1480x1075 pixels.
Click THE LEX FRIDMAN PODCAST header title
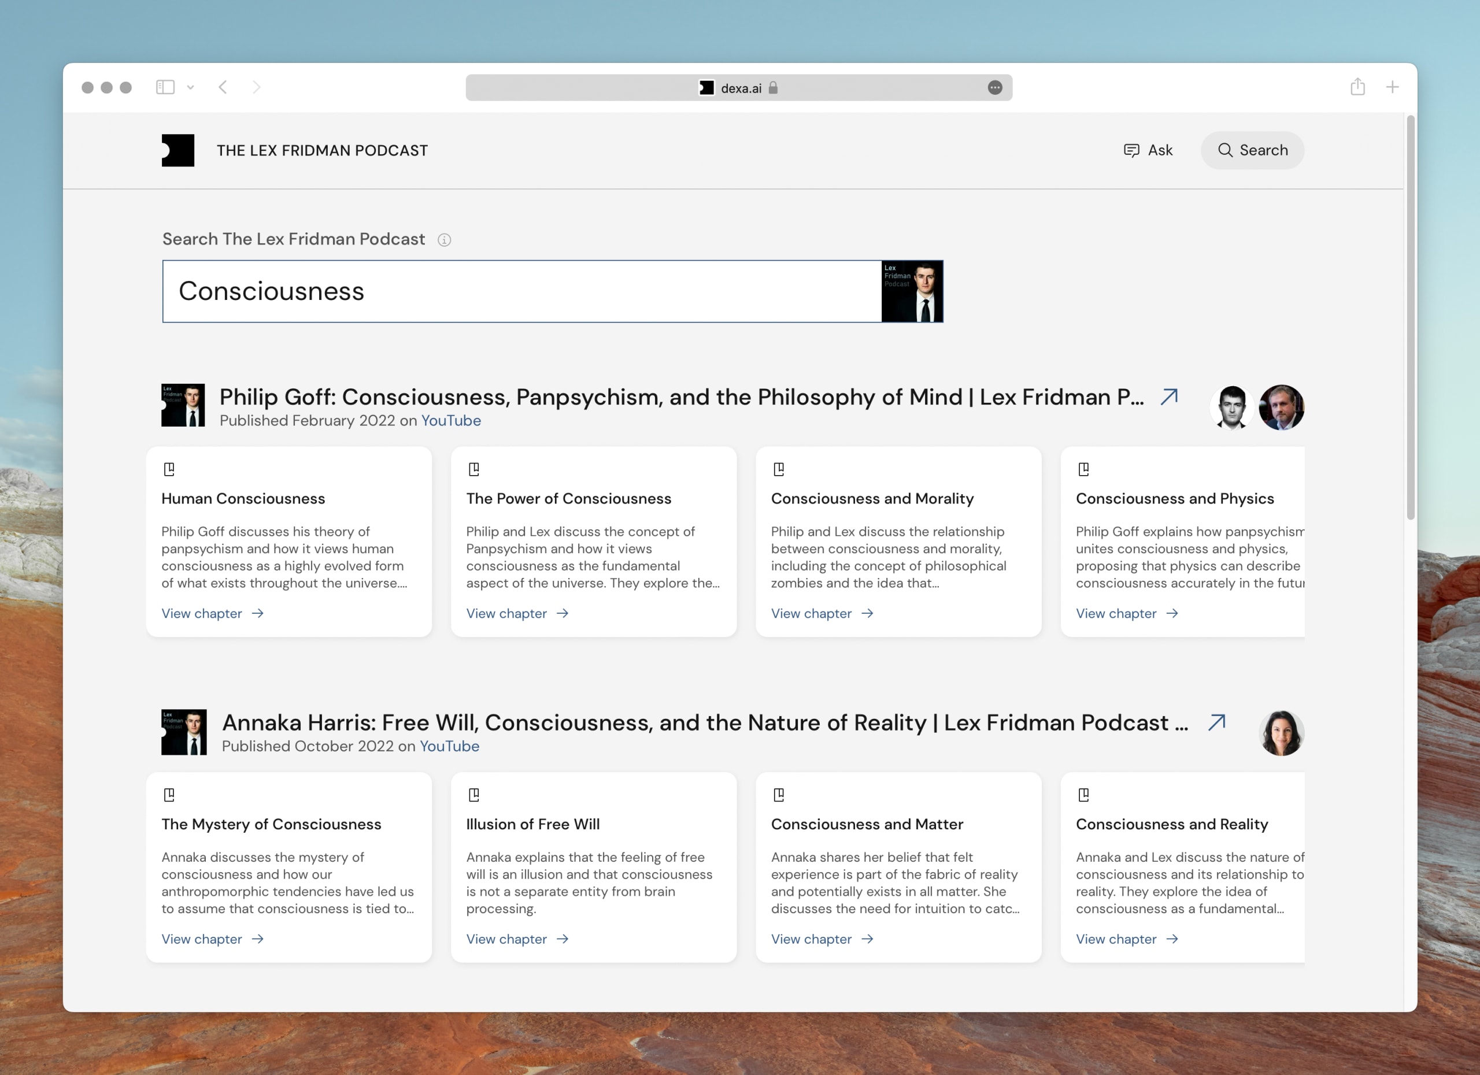click(x=321, y=150)
